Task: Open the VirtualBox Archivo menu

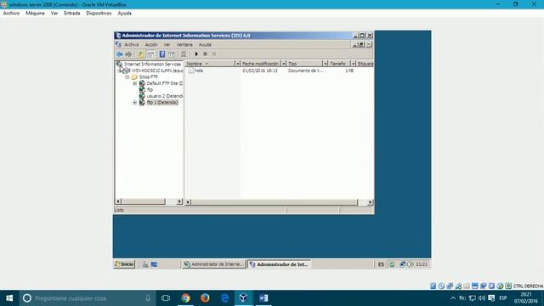Action: tap(11, 14)
